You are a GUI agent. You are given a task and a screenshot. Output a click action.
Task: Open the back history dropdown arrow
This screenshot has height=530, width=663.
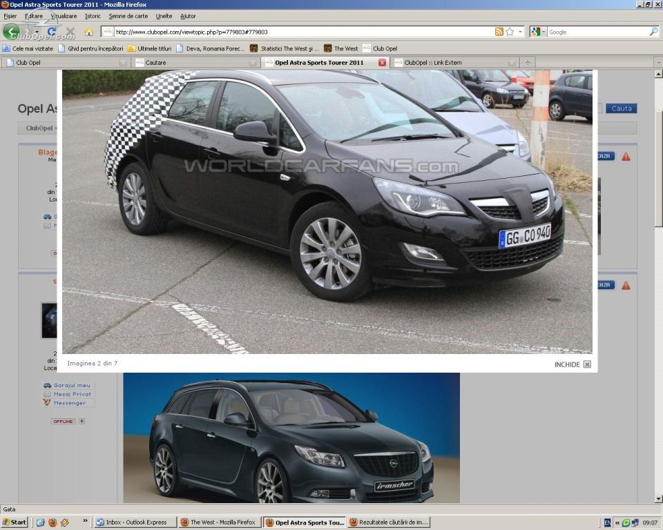(37, 32)
